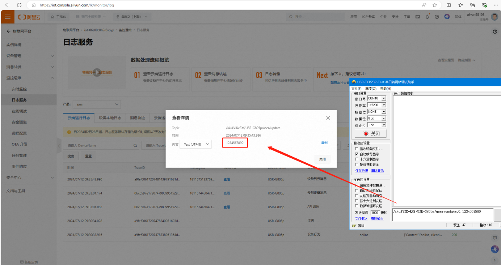
Task: Enable 十六进制显示 checkbox
Action: [357, 159]
